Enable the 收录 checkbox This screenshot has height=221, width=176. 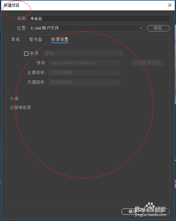[26, 54]
